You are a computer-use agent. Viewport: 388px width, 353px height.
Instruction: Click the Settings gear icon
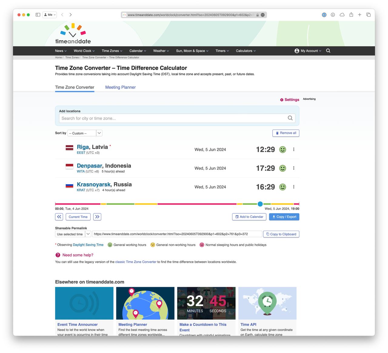tap(282, 100)
